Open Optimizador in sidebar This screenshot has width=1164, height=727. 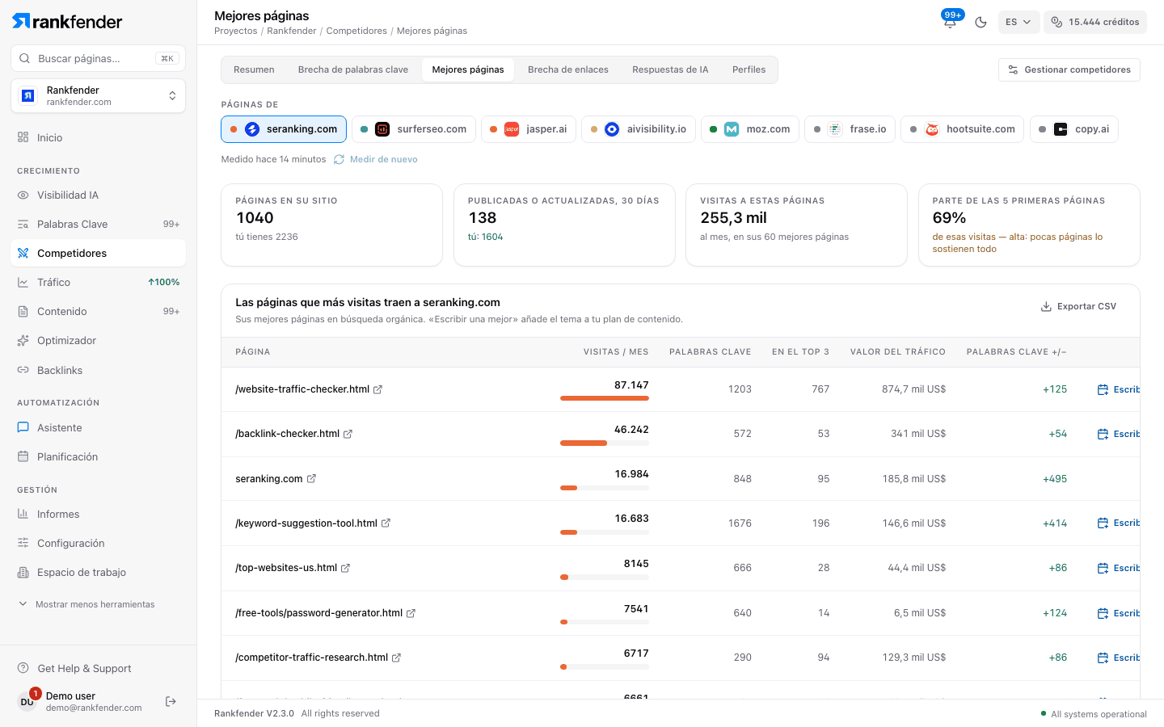[98, 340]
